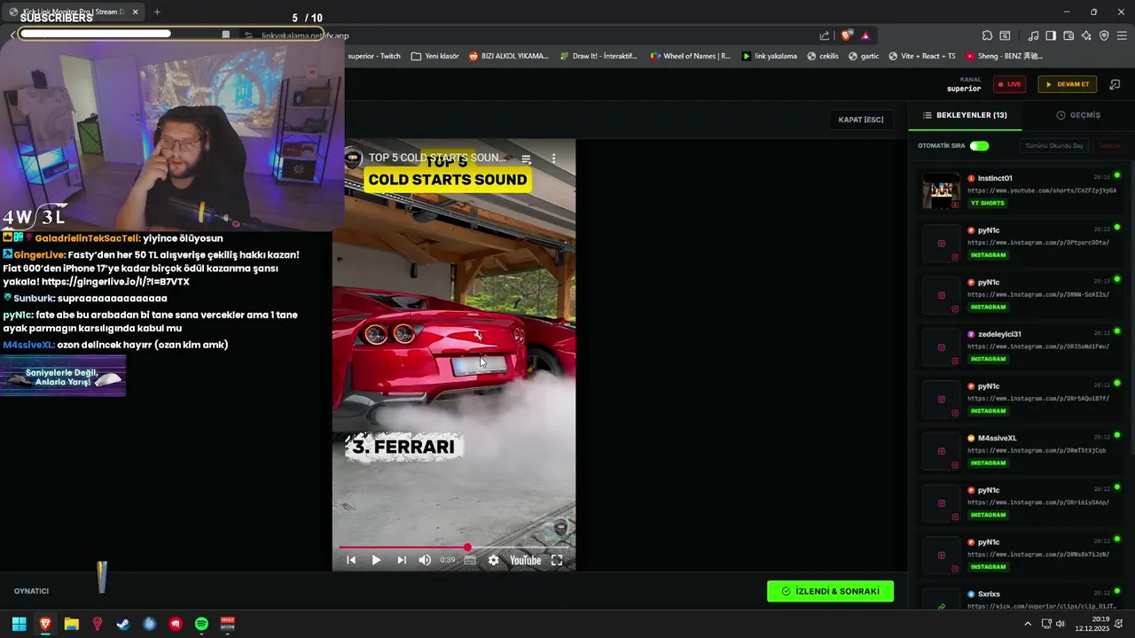
Task: Select zedeleyici31's queued entry name
Action: [999, 334]
